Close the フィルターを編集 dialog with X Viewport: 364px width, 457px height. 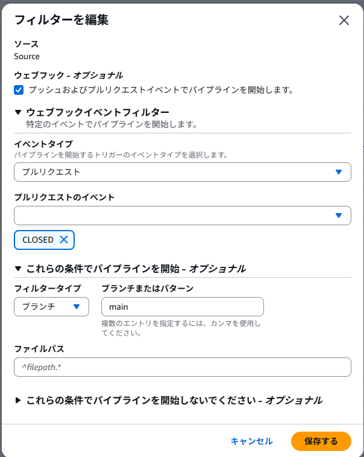[x=344, y=20]
